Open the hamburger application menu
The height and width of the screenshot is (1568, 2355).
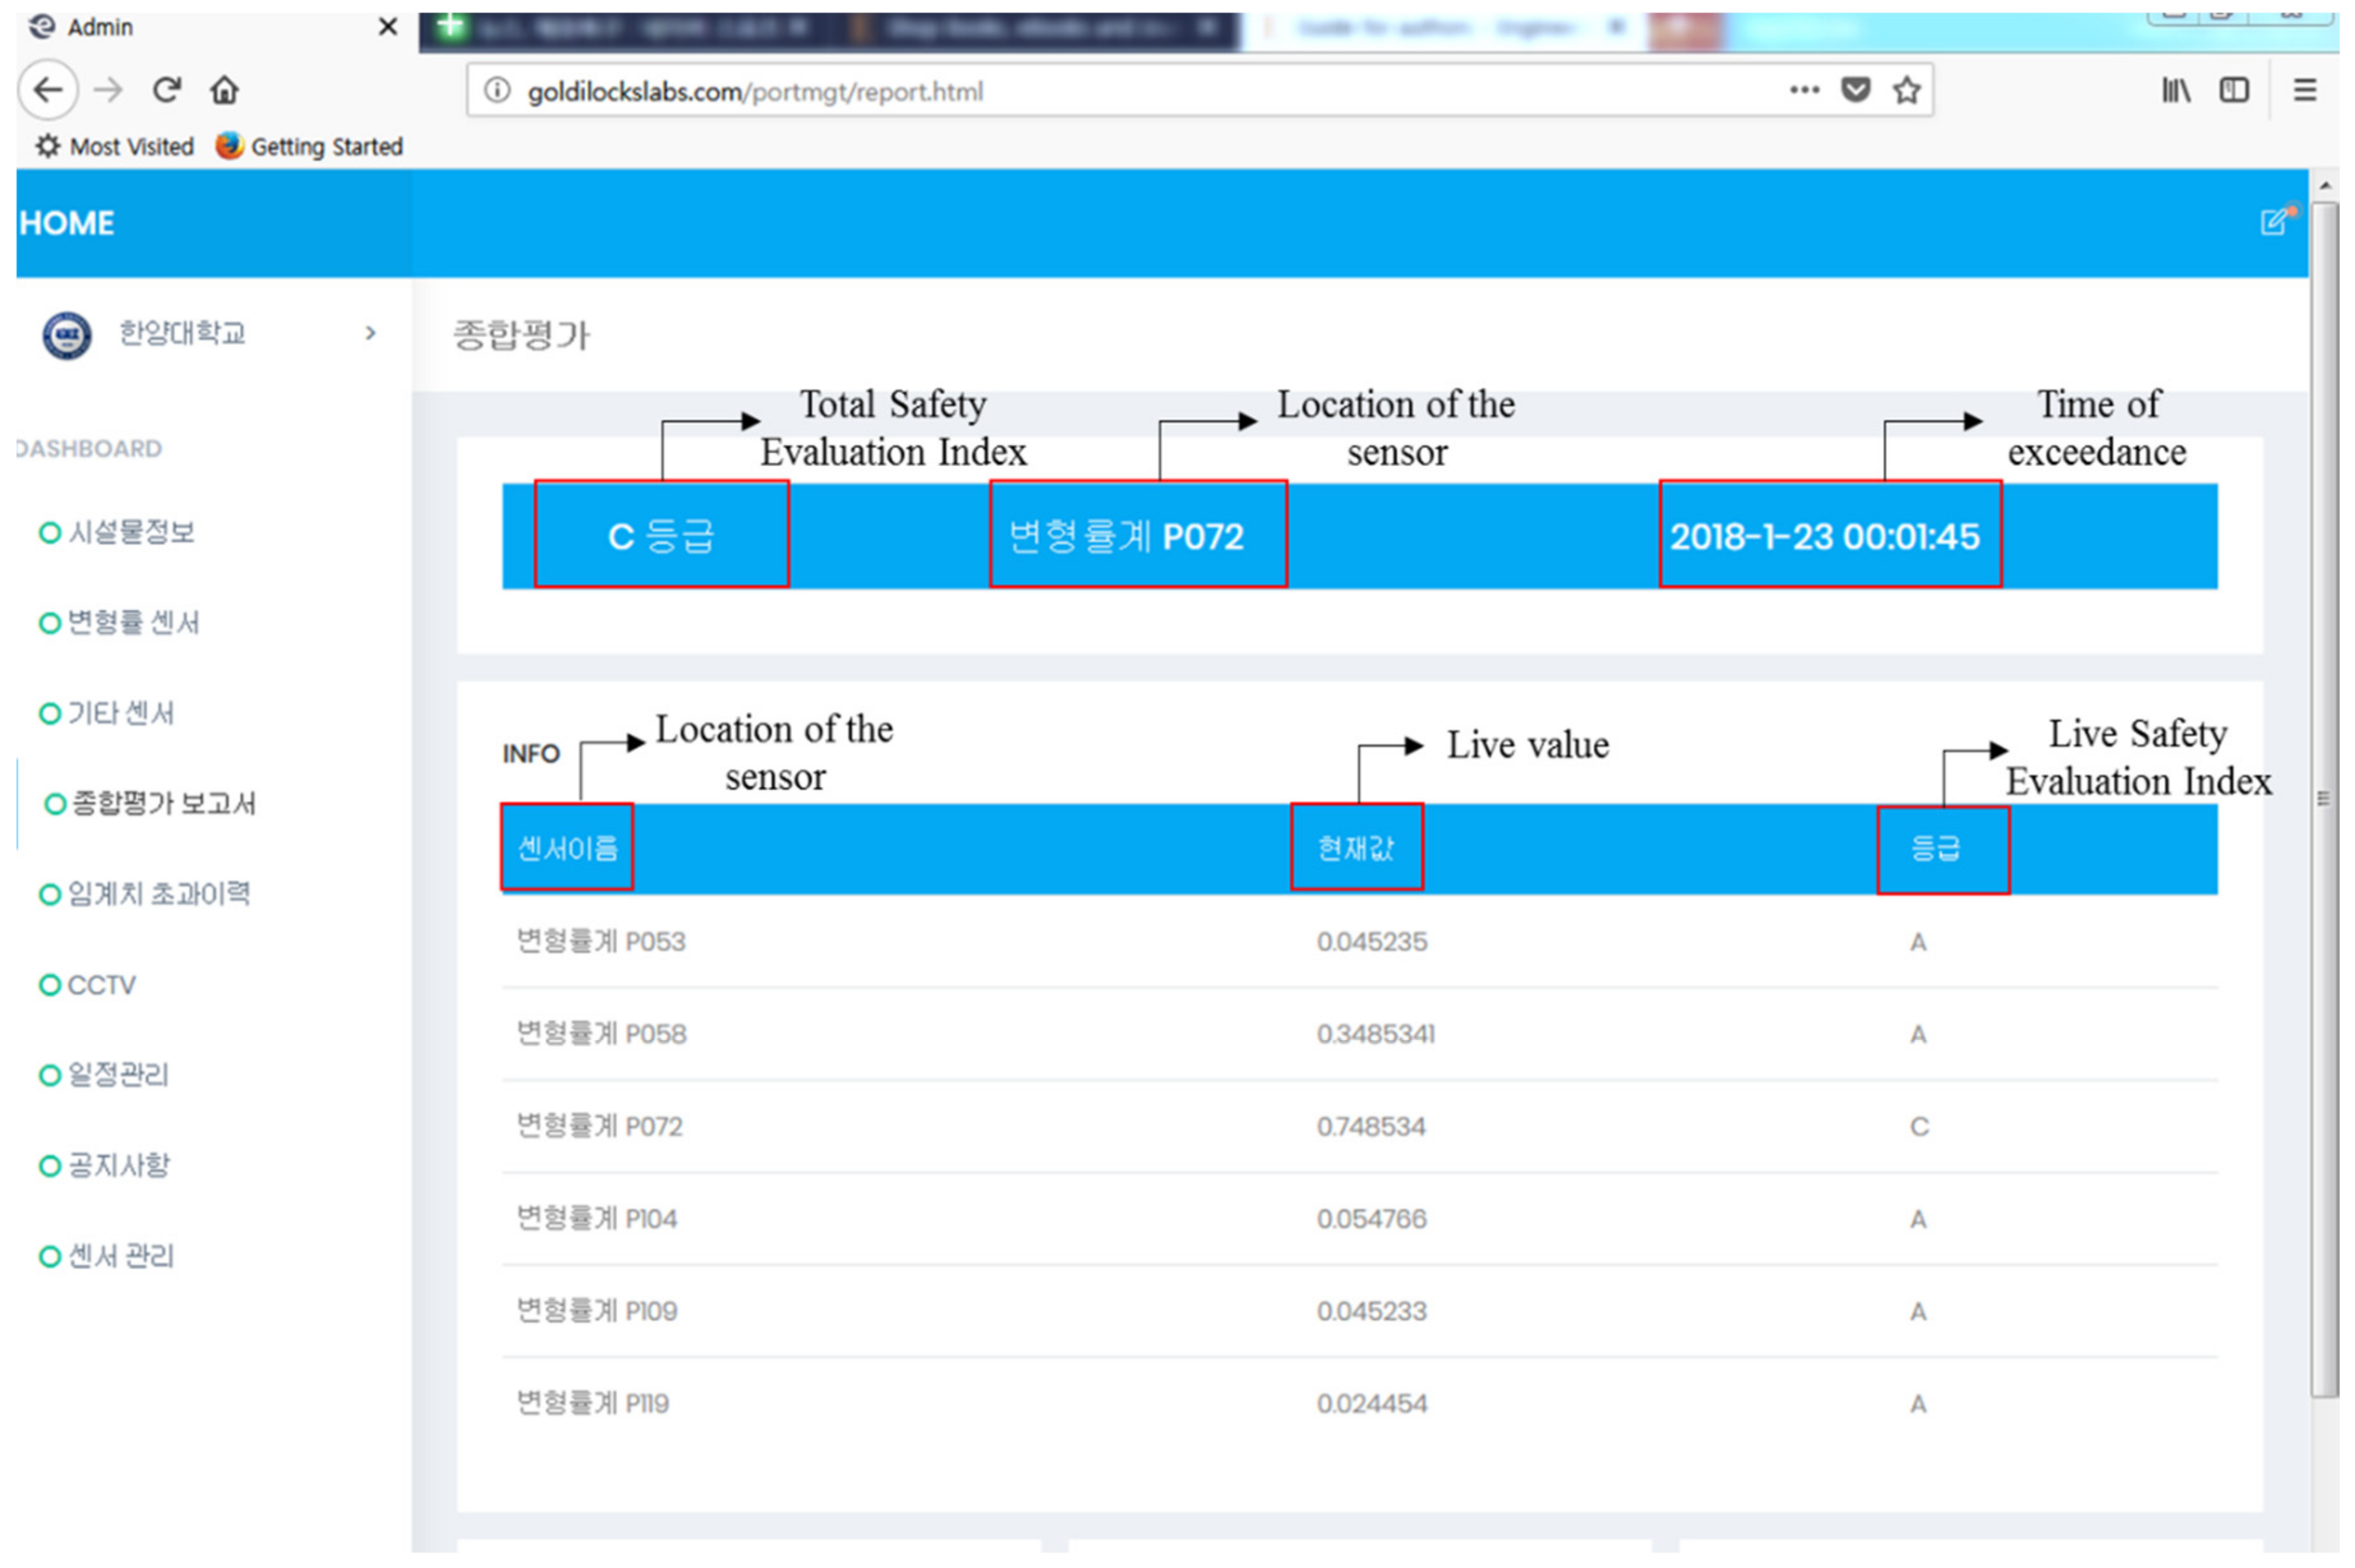pyautogui.click(x=2304, y=91)
